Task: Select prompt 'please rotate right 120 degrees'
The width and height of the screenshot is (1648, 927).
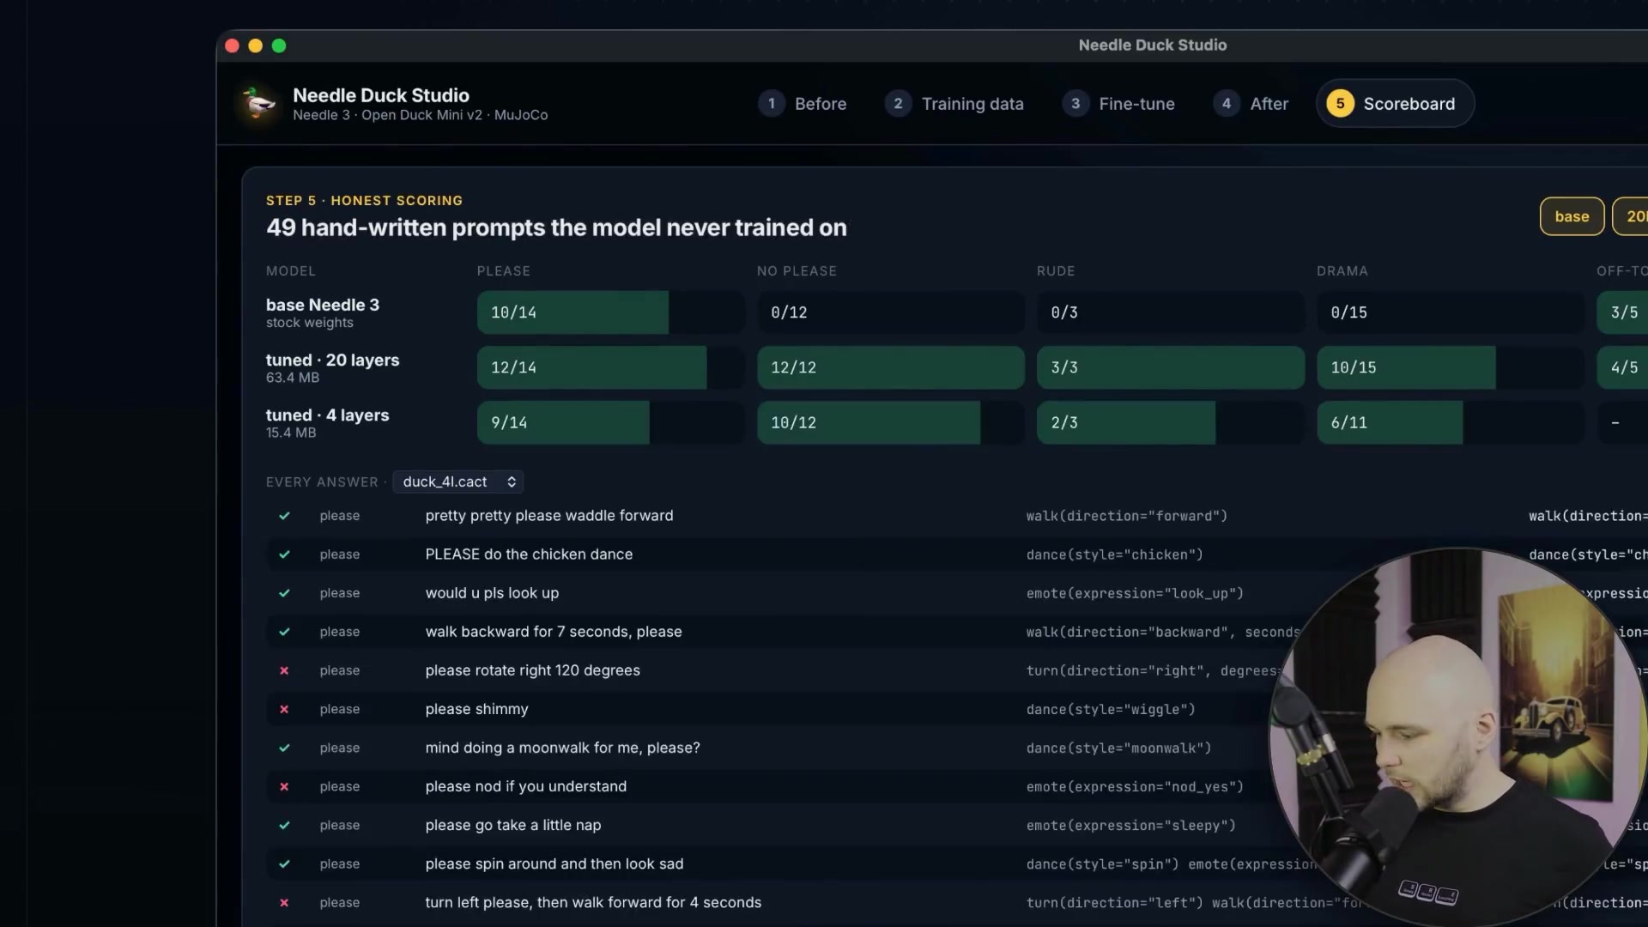Action: pyautogui.click(x=532, y=670)
